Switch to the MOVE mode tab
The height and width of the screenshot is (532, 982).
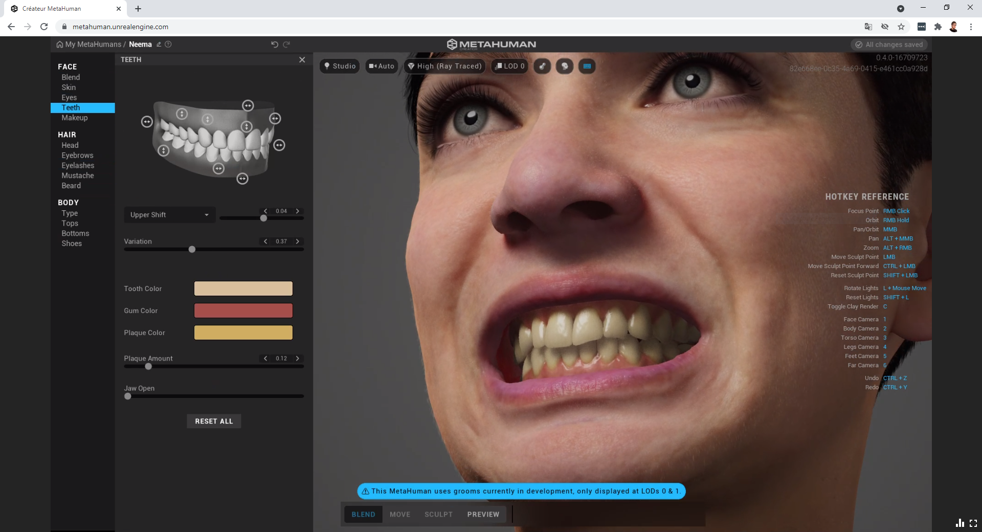click(400, 515)
